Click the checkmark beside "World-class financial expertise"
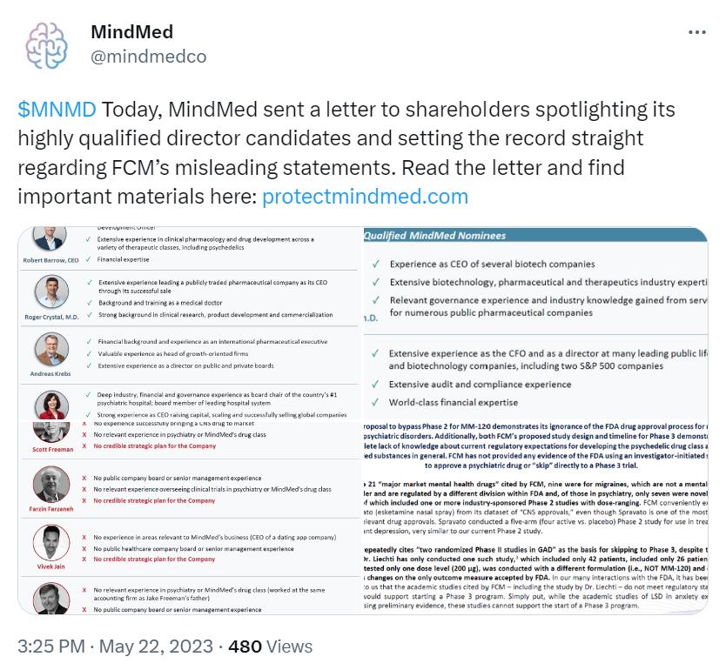This screenshot has width=726, height=670. (x=375, y=403)
